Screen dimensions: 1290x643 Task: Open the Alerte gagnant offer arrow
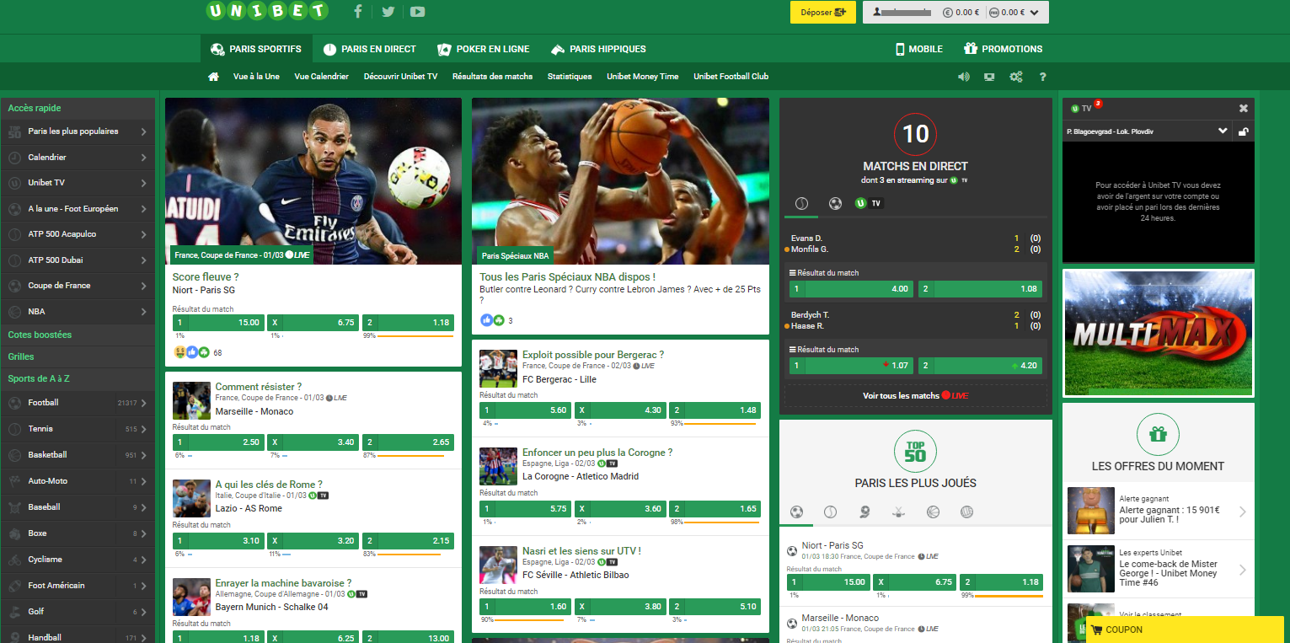pyautogui.click(x=1243, y=512)
